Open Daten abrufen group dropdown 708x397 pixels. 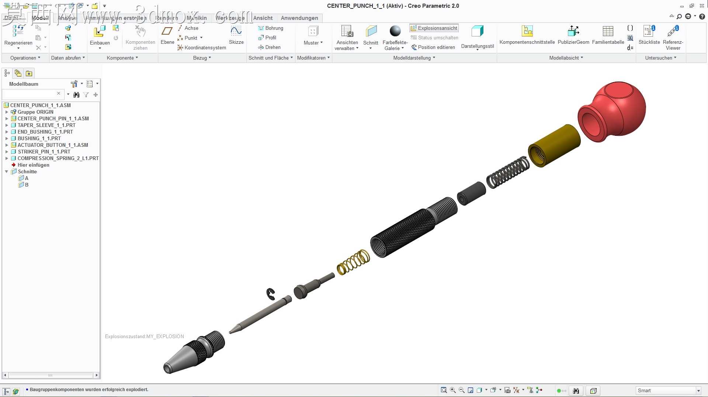click(x=68, y=58)
